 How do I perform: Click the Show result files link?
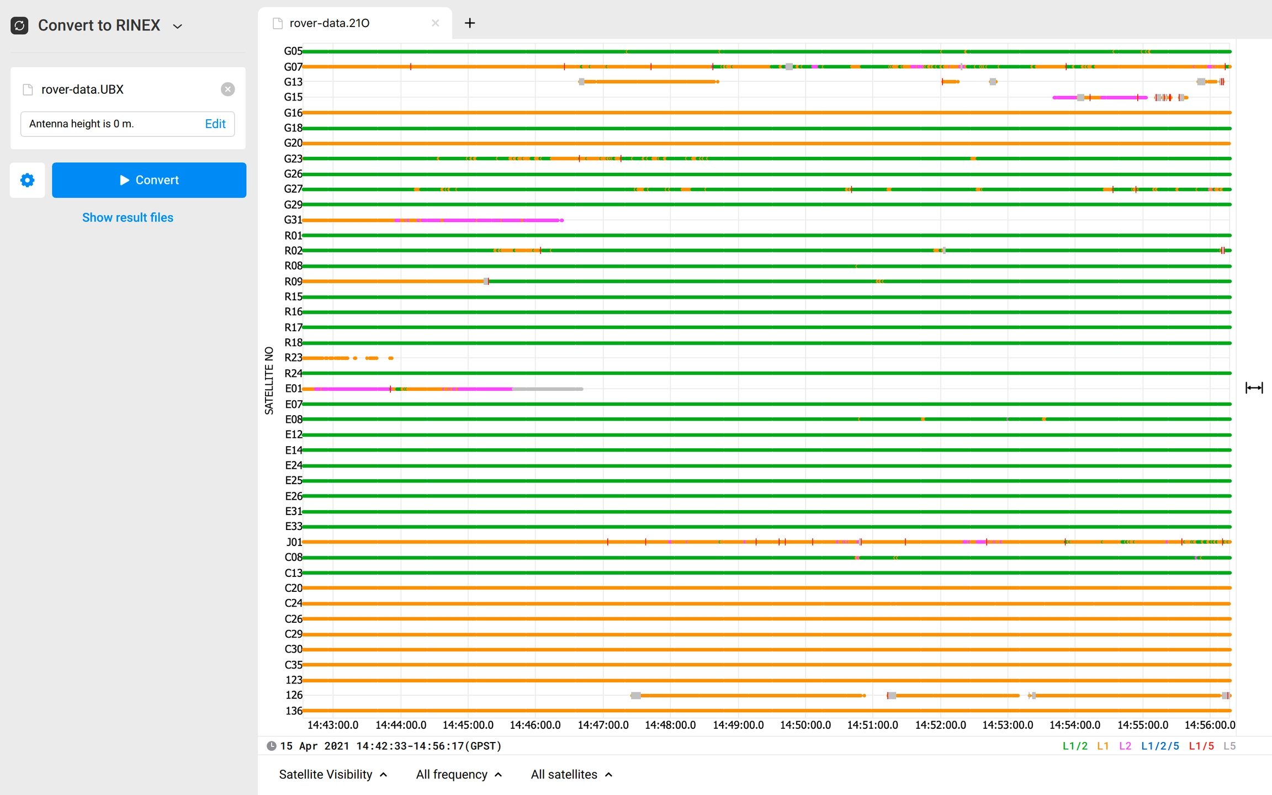point(128,218)
